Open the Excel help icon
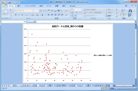Viewport: 138px width, 91px height. (x=126, y=6)
